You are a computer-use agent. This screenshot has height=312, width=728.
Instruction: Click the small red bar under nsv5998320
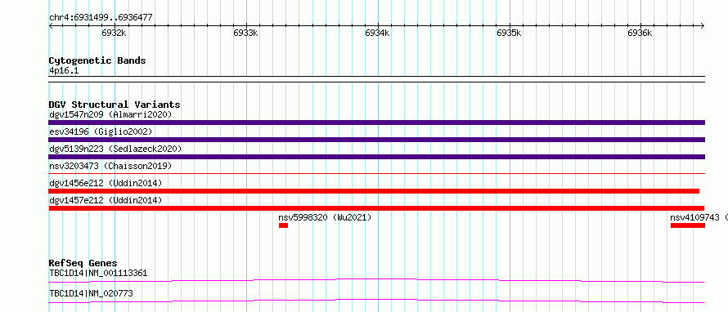point(283,225)
